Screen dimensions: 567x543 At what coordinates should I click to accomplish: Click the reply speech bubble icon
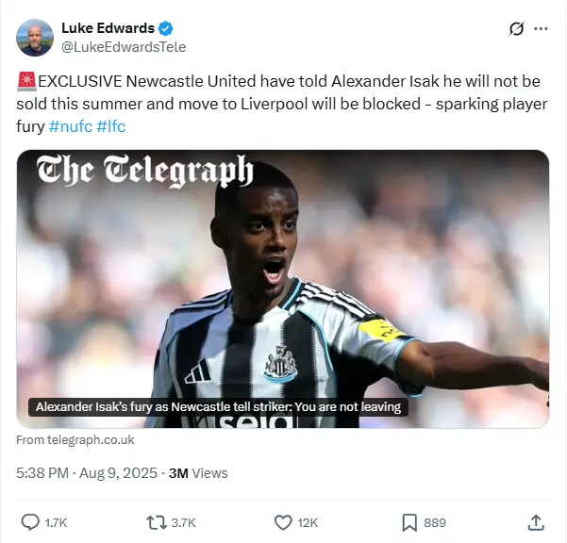(x=30, y=522)
